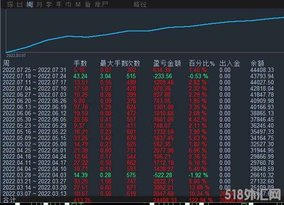Switch to the 综 summary tab

pos(10,4)
